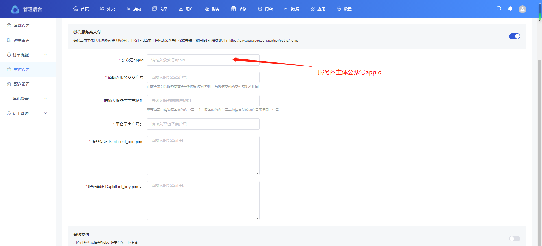
Task: Select 支付设置 in the sidebar
Action: [22, 70]
